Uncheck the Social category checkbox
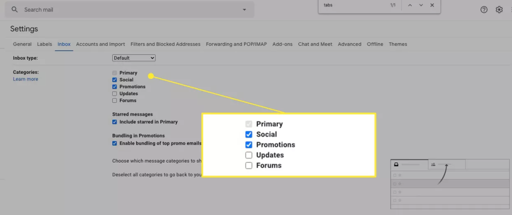This screenshot has width=512, height=215. 114,80
